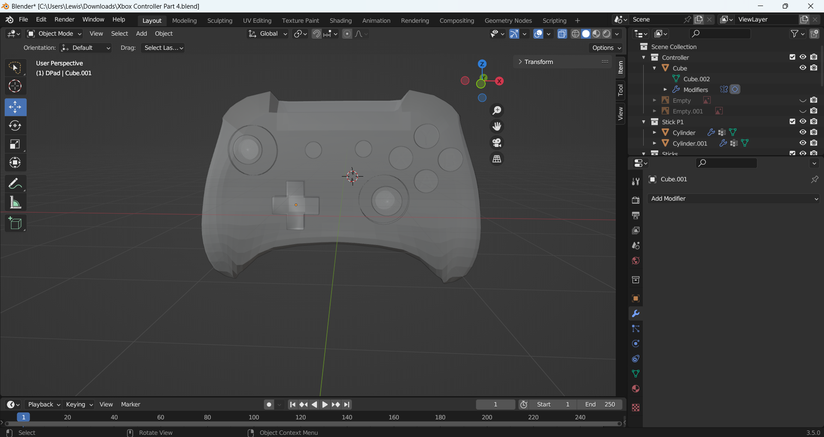Click the Options button in the viewport header
This screenshot has height=437, width=824.
coord(606,48)
